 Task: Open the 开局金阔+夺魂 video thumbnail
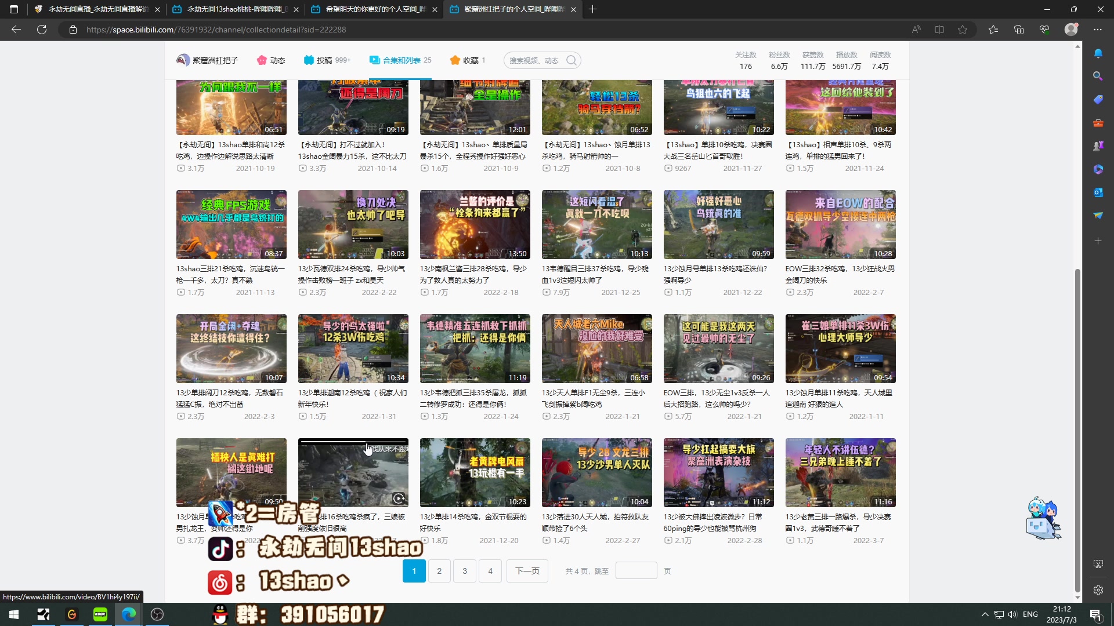pos(232,348)
